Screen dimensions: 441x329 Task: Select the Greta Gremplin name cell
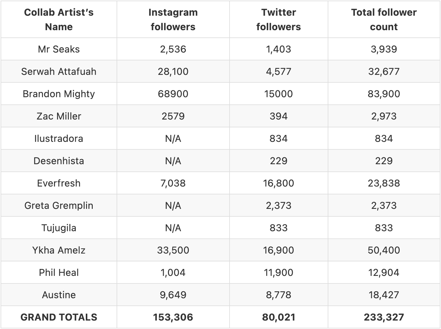point(59,206)
